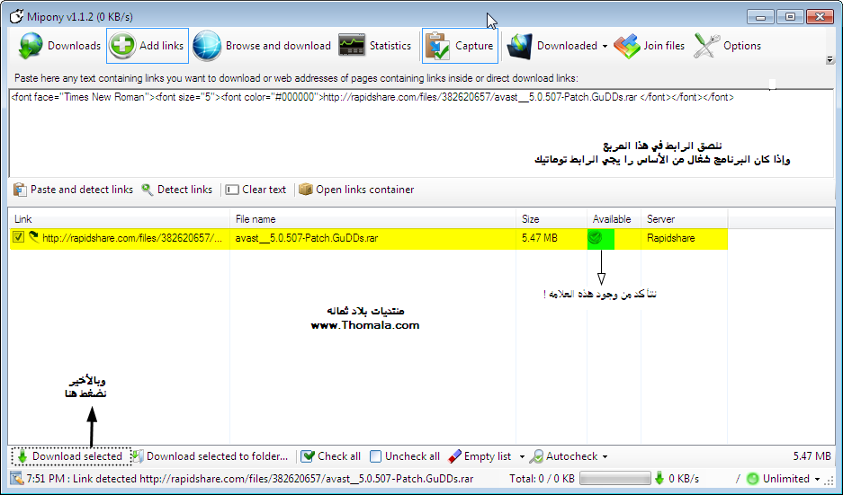Open the Options settings

[x=728, y=46]
